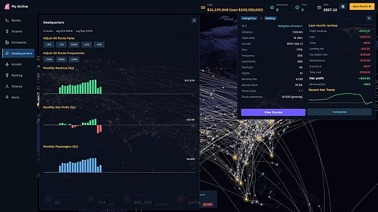Select the Headquarters menu item

tap(19, 53)
